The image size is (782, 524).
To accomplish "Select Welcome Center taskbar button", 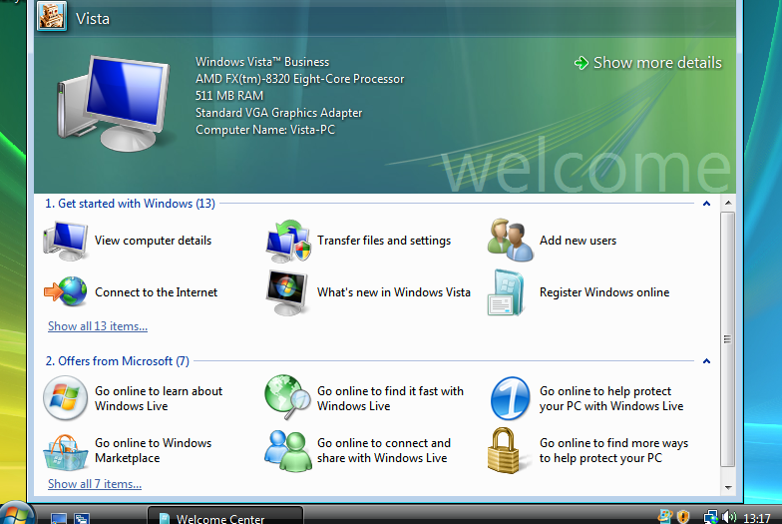I will (225, 516).
